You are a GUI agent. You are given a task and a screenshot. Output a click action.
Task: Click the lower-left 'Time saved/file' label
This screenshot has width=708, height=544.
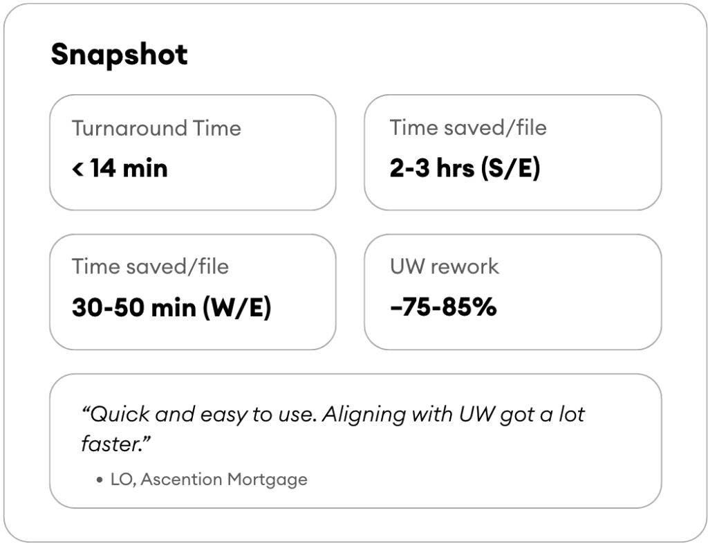(150, 266)
